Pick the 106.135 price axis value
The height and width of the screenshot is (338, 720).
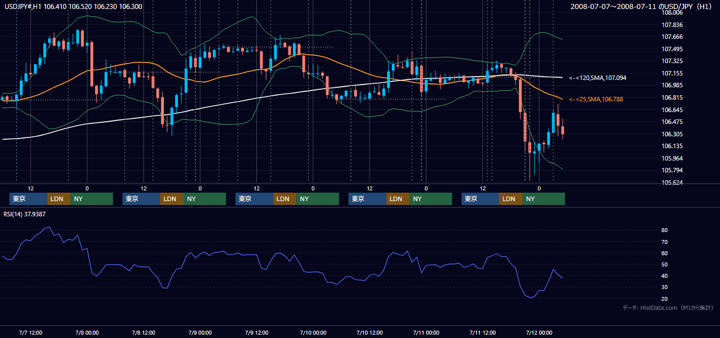(672, 146)
